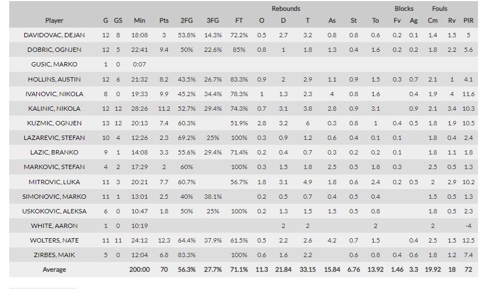
Task: Click the Min column header
Action: [140, 21]
